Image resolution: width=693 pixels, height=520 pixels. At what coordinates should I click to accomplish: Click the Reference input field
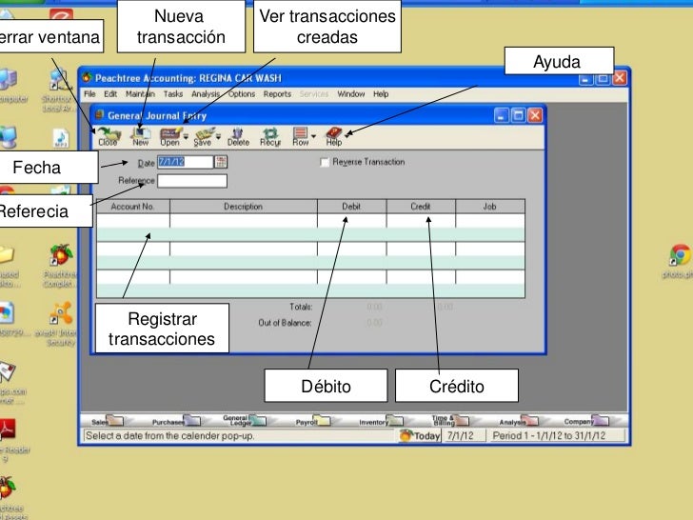coord(192,181)
